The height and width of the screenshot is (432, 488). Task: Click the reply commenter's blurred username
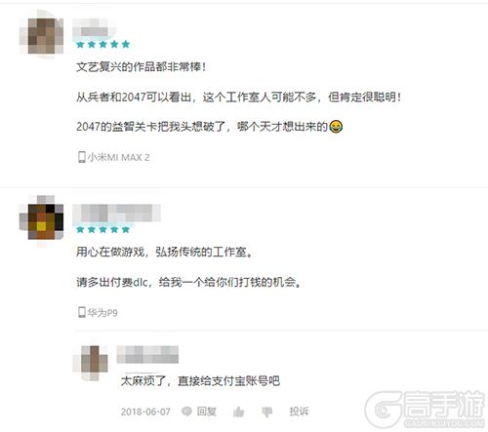coord(147,355)
